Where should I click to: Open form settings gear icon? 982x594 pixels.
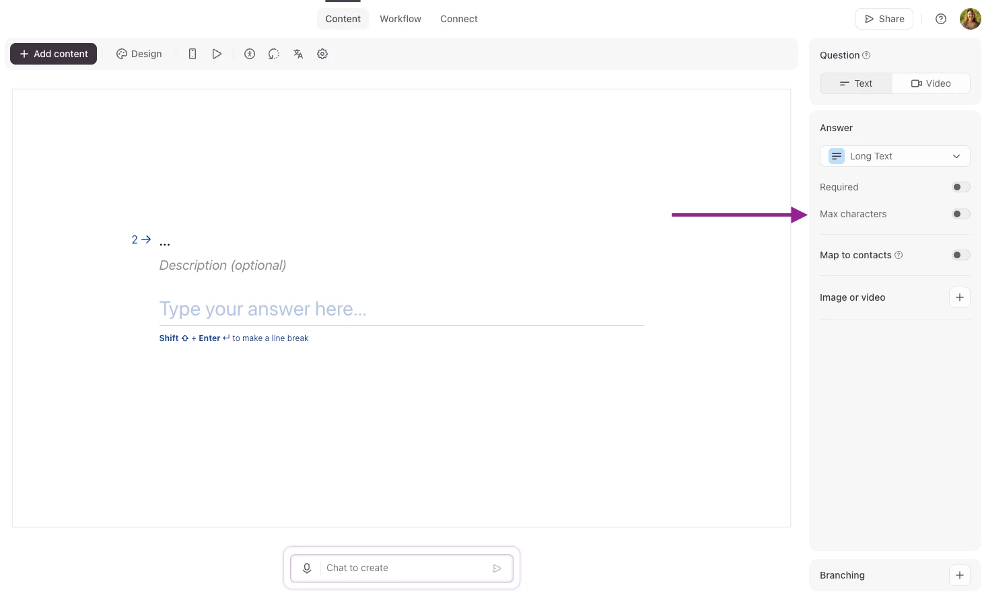click(322, 54)
